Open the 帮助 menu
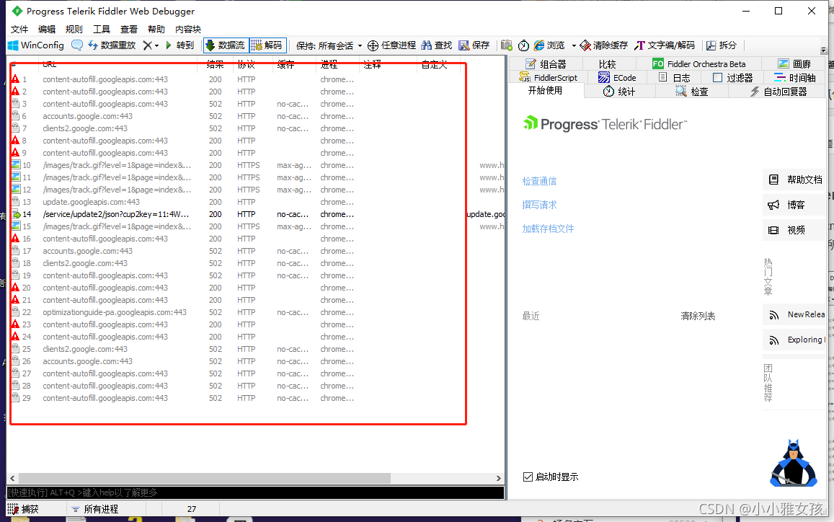834x522 pixels. pyautogui.click(x=156, y=30)
